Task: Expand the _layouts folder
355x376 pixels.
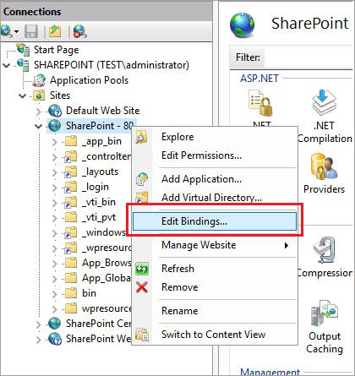Action: [x=55, y=172]
